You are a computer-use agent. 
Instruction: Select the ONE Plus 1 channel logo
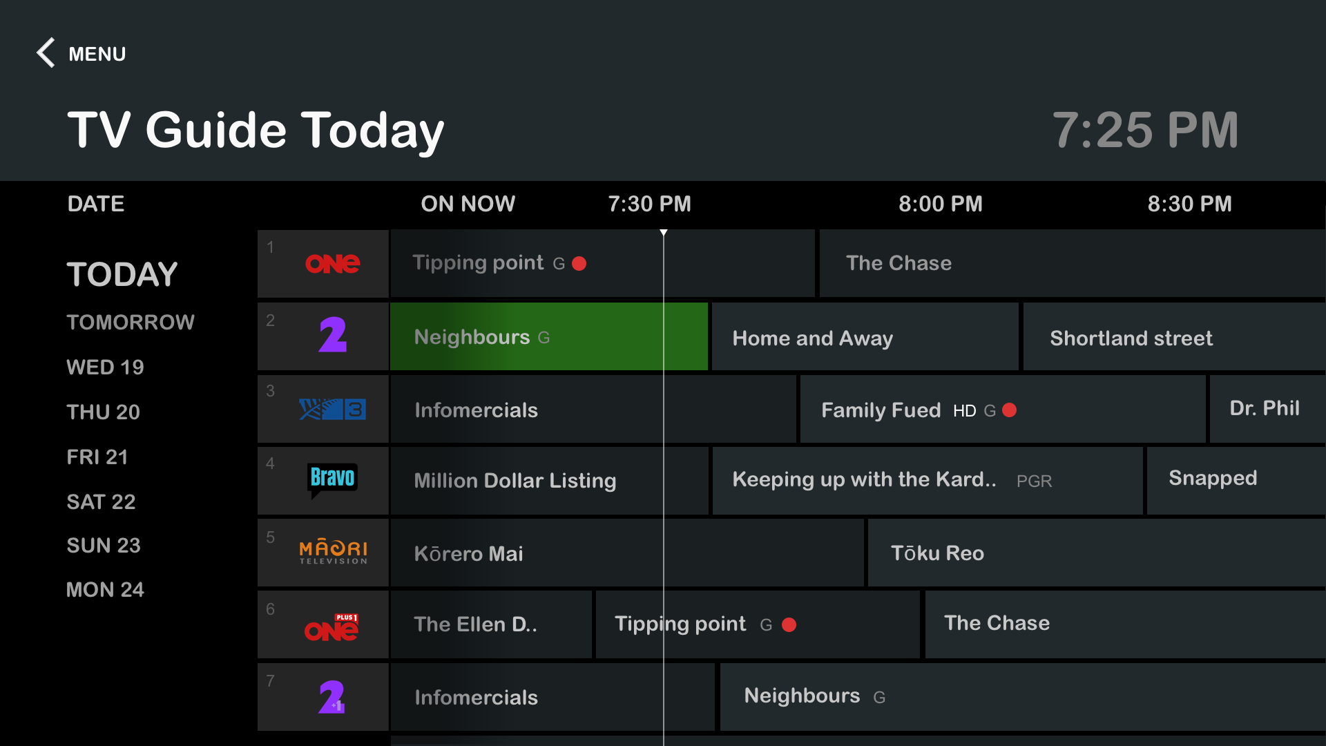pos(332,627)
